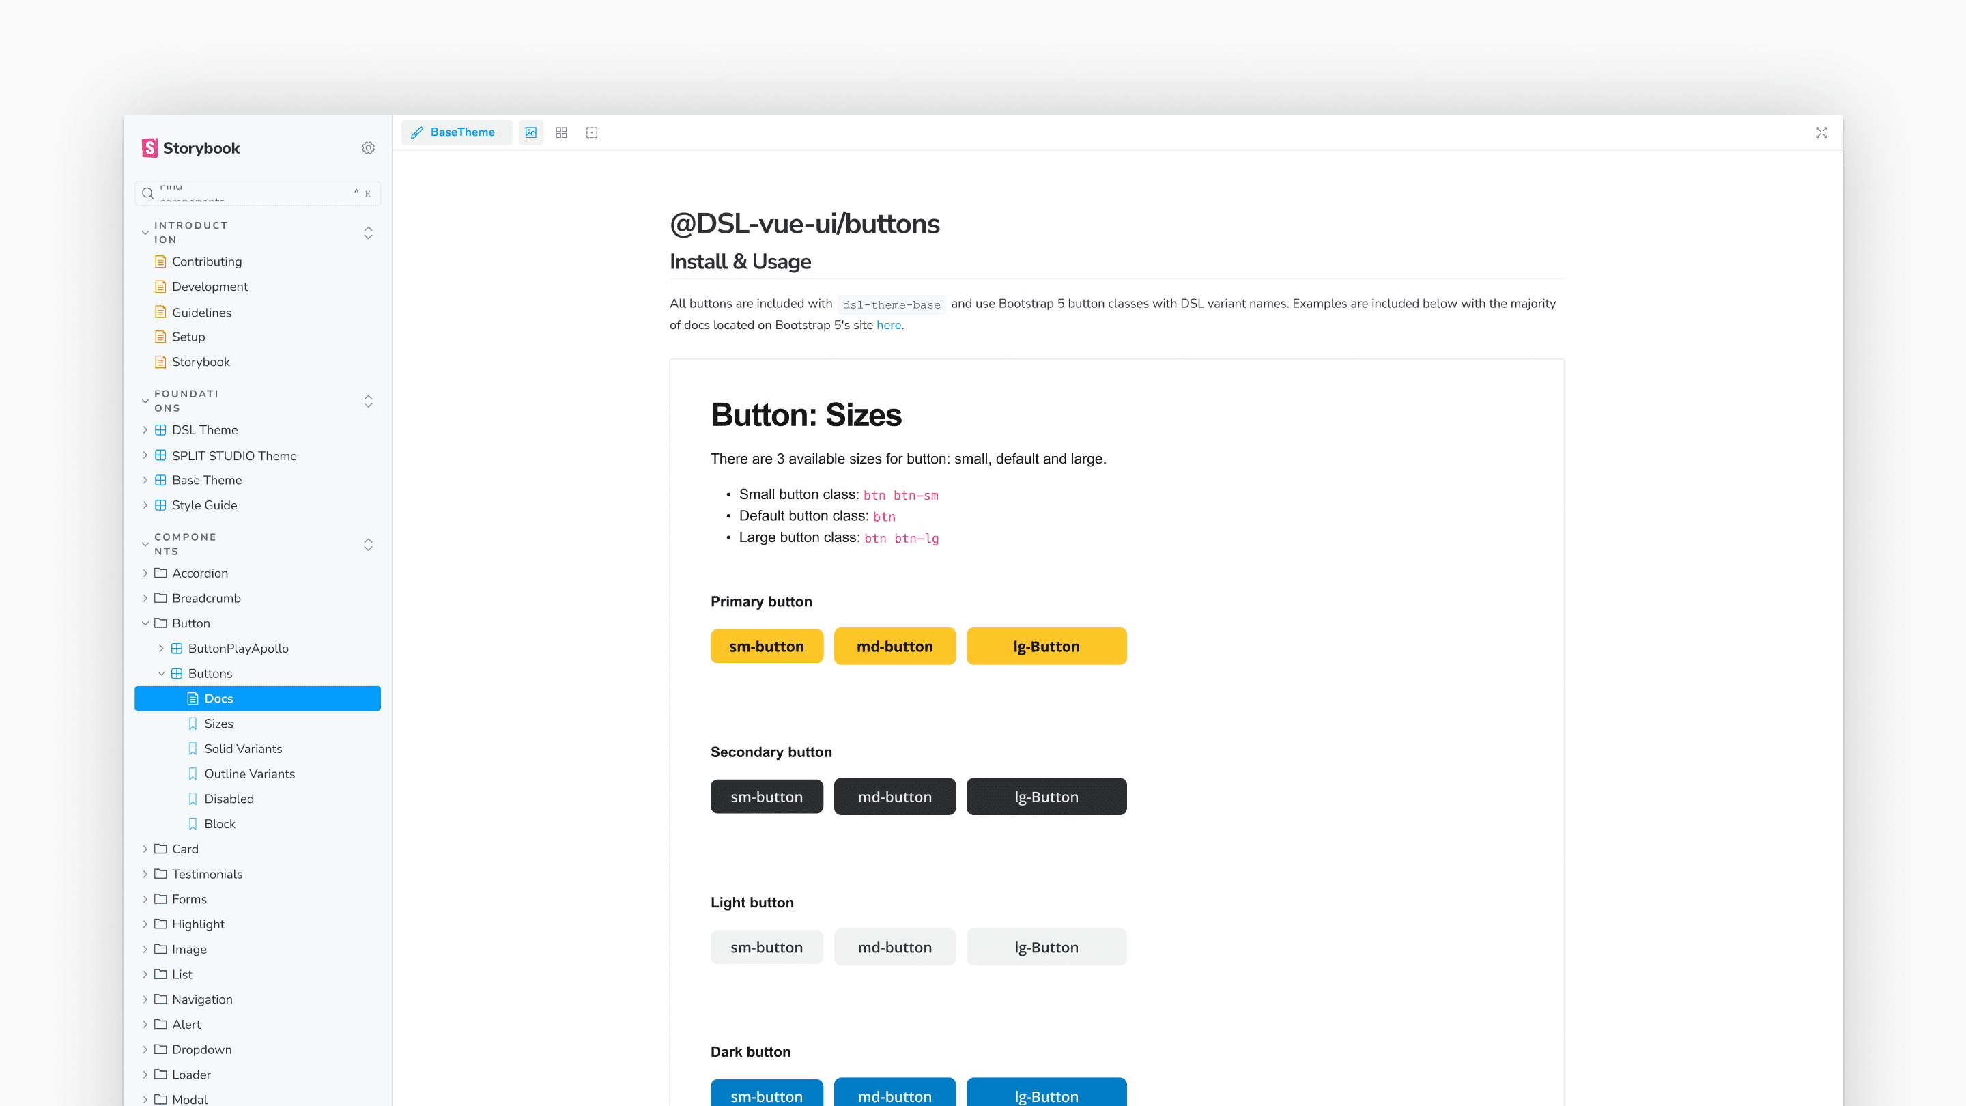1966x1106 pixels.
Task: Expand the DSL Theme tree node
Action: coord(145,431)
